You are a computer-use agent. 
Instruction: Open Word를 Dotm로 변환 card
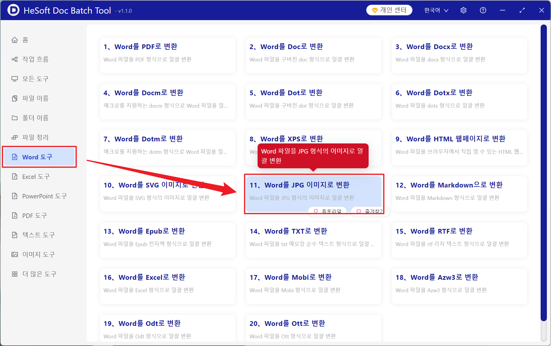pyautogui.click(x=168, y=148)
